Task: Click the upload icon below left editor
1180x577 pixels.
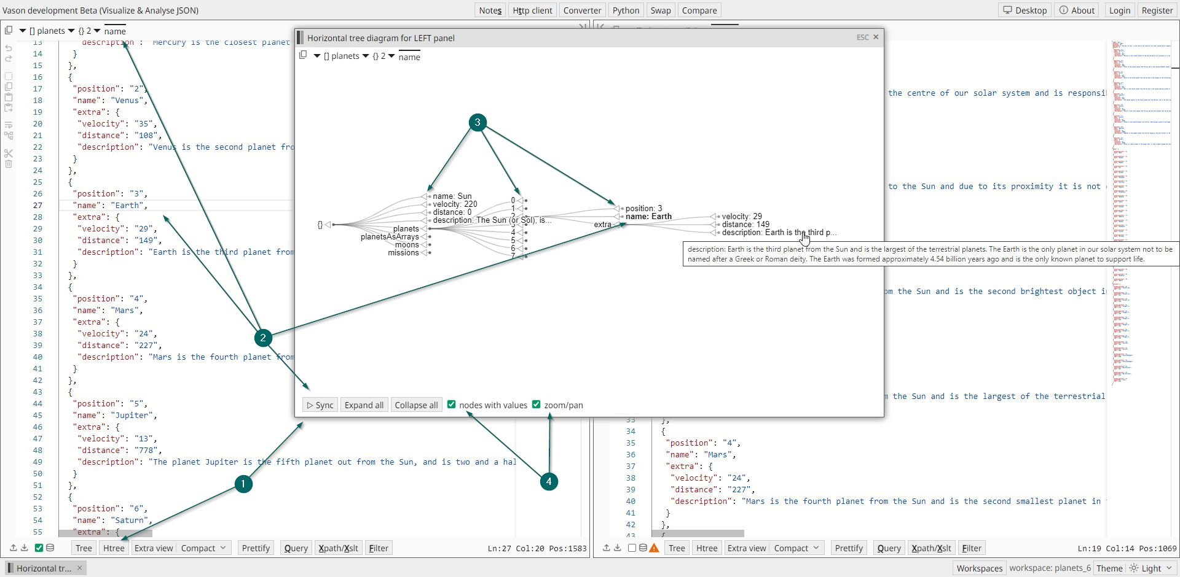Action: pyautogui.click(x=13, y=548)
